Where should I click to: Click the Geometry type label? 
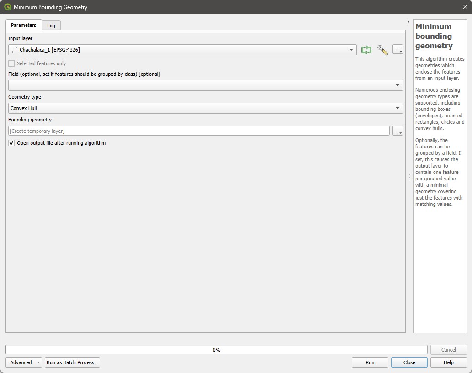[x=25, y=97]
